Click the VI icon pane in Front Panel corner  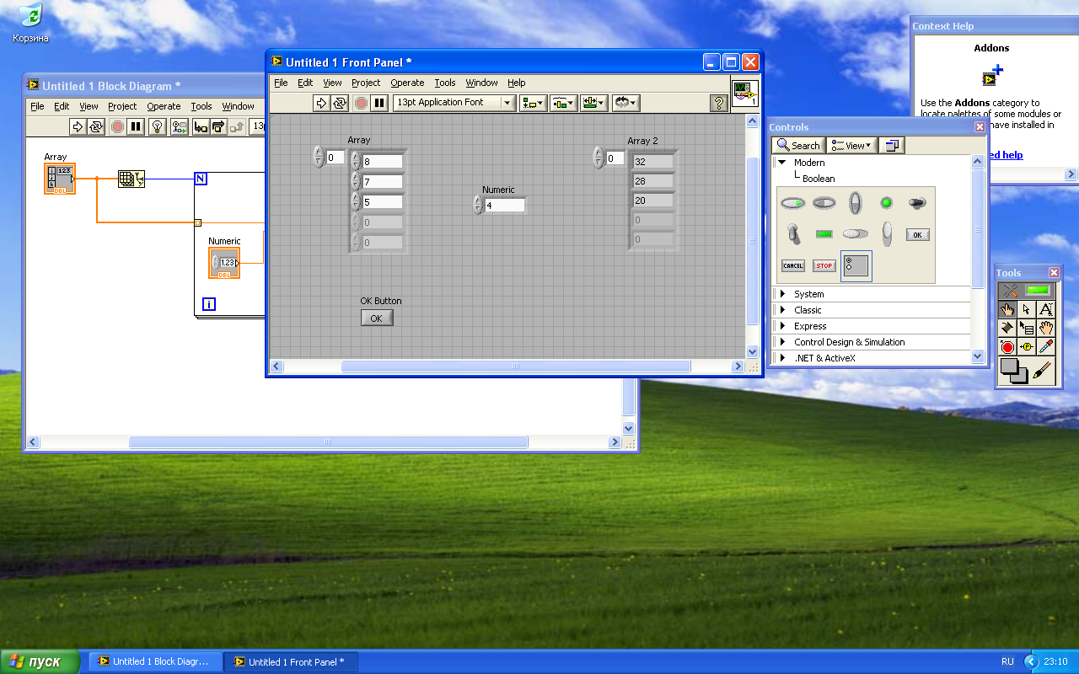[x=745, y=94]
